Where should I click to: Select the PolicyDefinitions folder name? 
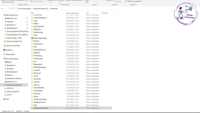40,50
